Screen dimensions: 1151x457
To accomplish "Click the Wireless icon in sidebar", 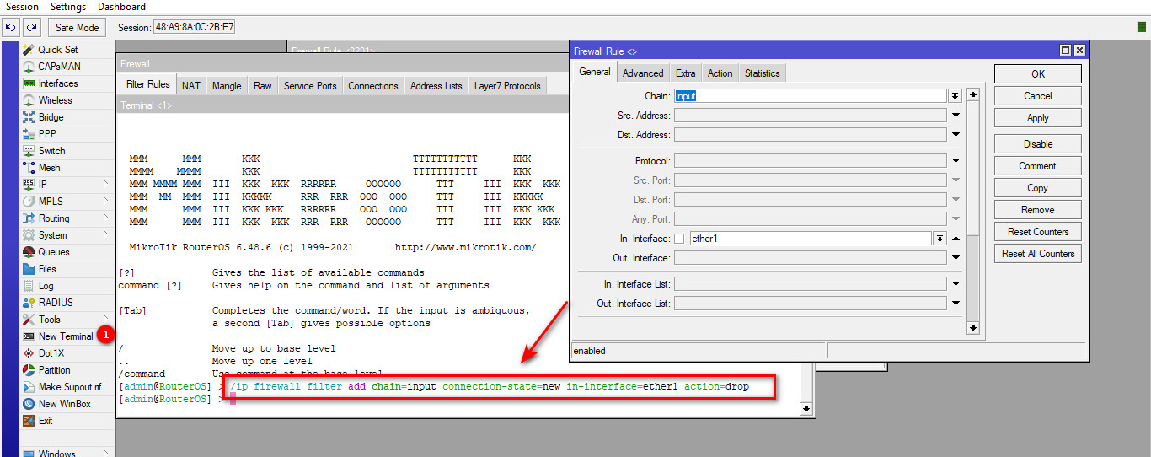I will 29,100.
